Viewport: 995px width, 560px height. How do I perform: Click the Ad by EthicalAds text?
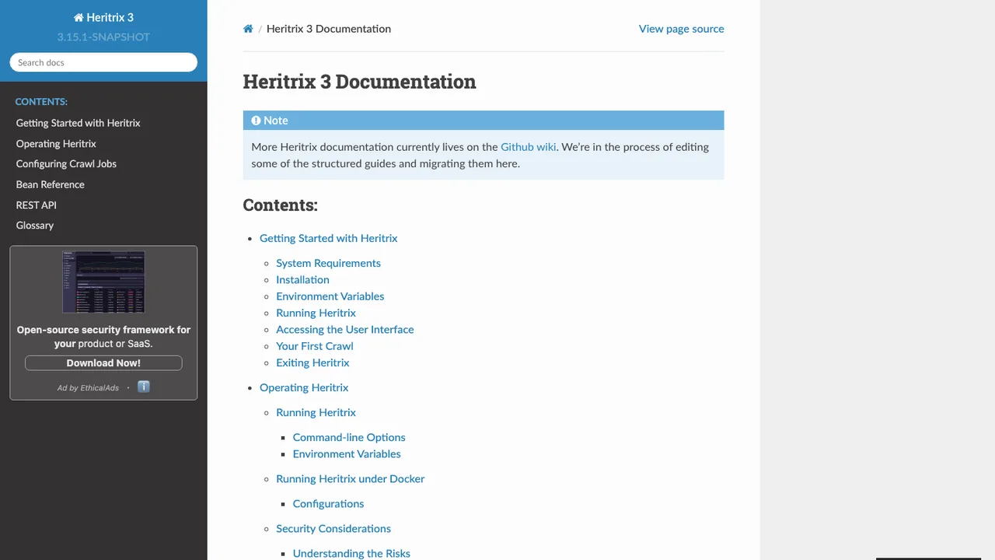pyautogui.click(x=88, y=387)
